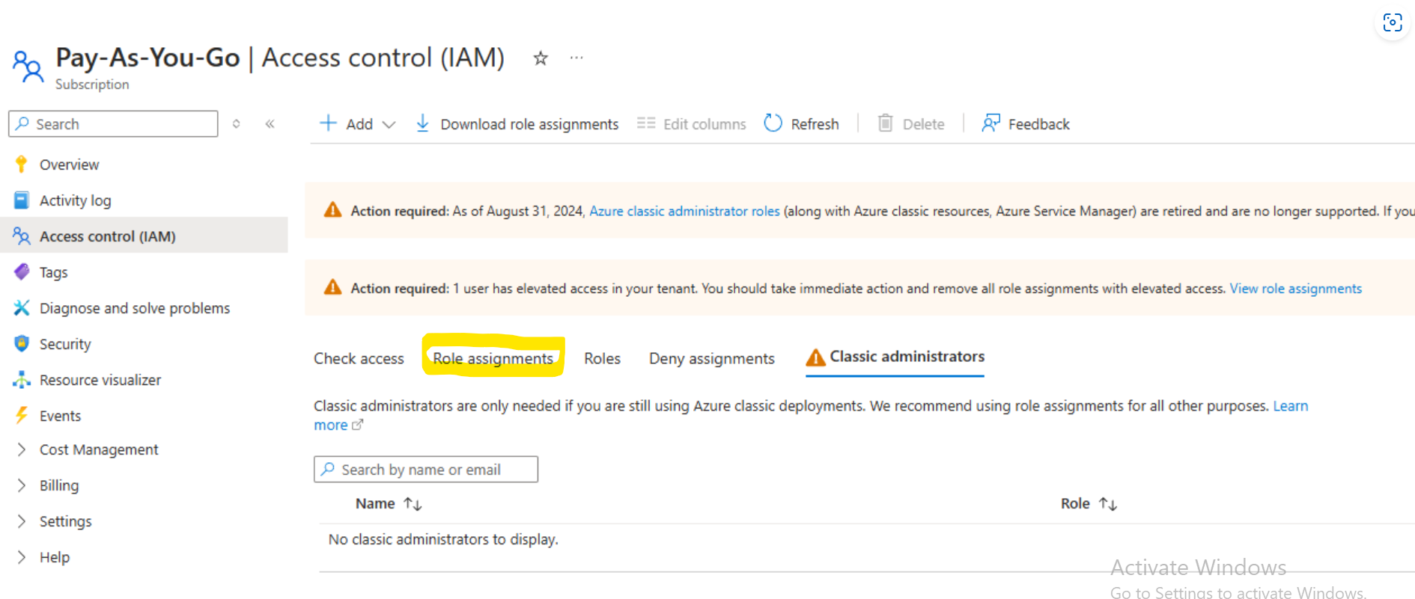Screen dimensions: 1415x599
Task: Click the Tags sidebar label
Action: point(53,272)
